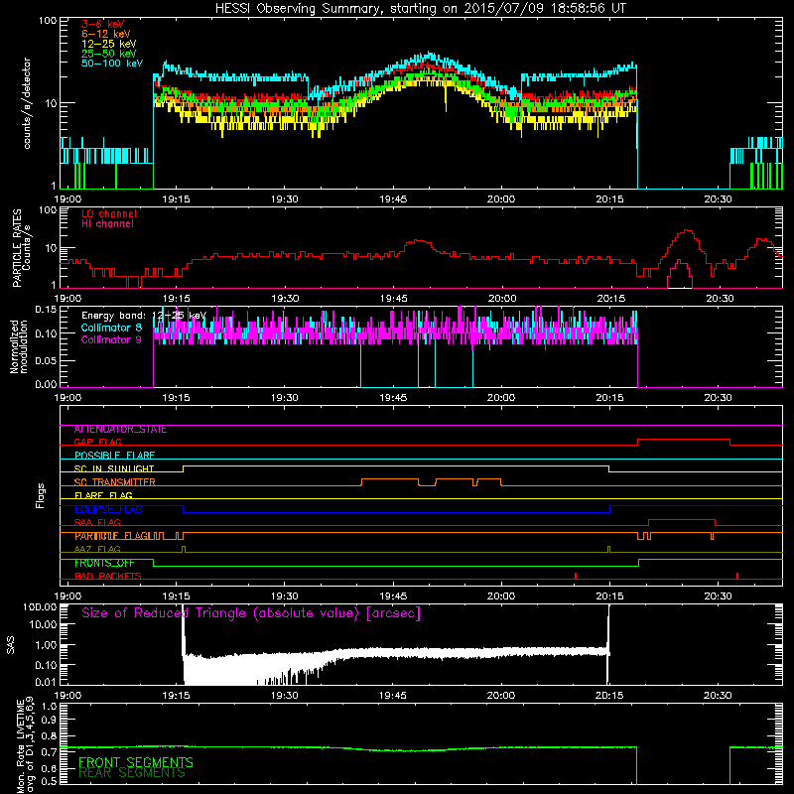Screen dimensions: 794x794
Task: Click the REAR SEGMENTS legend label
Action: point(132,773)
